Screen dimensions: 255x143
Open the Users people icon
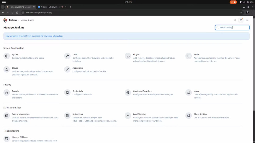188,93
